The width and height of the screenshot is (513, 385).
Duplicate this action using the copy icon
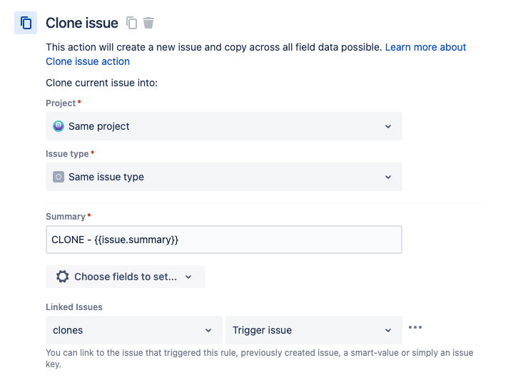pyautogui.click(x=131, y=23)
